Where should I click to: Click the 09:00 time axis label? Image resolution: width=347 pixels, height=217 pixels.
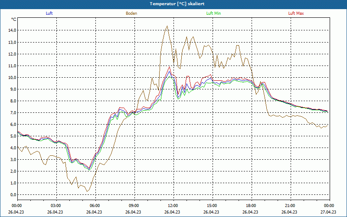[x=133, y=206]
